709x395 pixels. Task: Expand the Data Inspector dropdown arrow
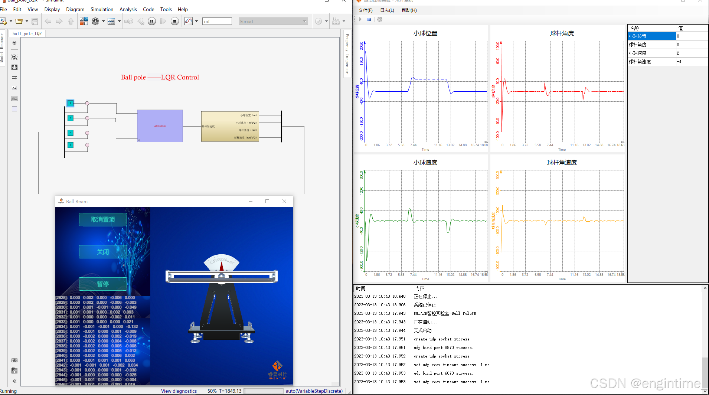coord(196,21)
